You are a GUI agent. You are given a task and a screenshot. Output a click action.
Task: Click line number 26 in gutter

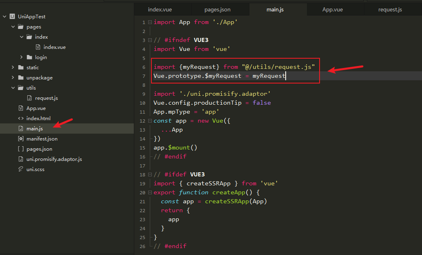142,246
